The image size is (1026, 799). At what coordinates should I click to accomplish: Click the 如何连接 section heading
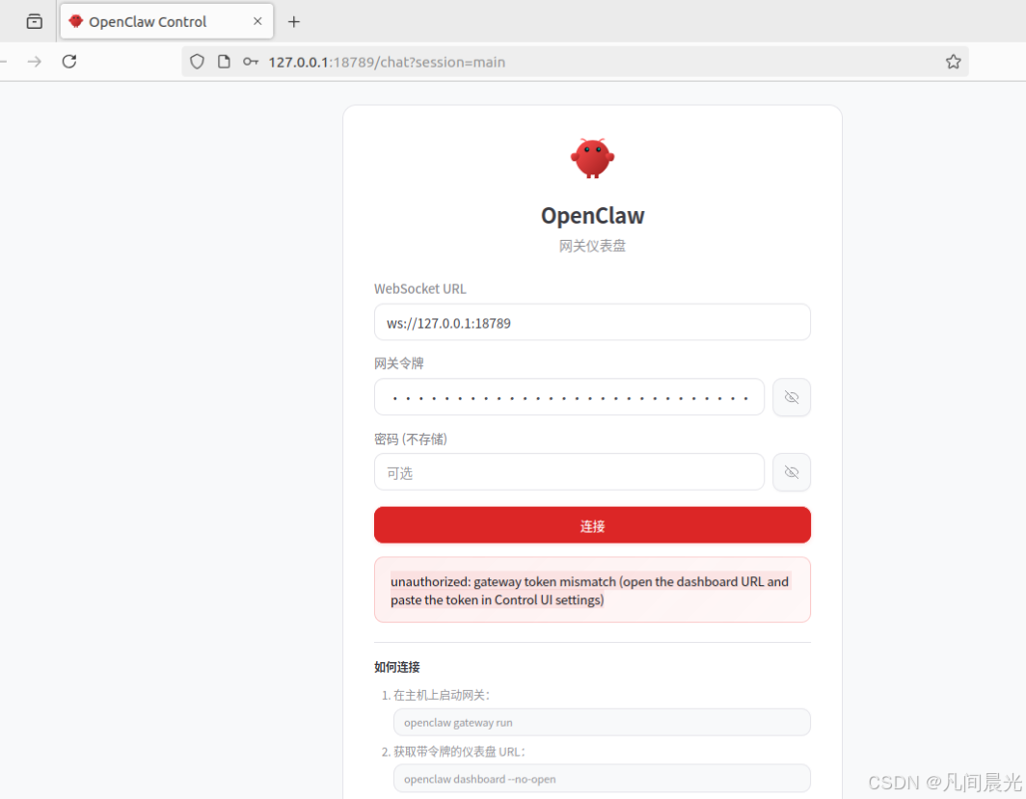[397, 667]
